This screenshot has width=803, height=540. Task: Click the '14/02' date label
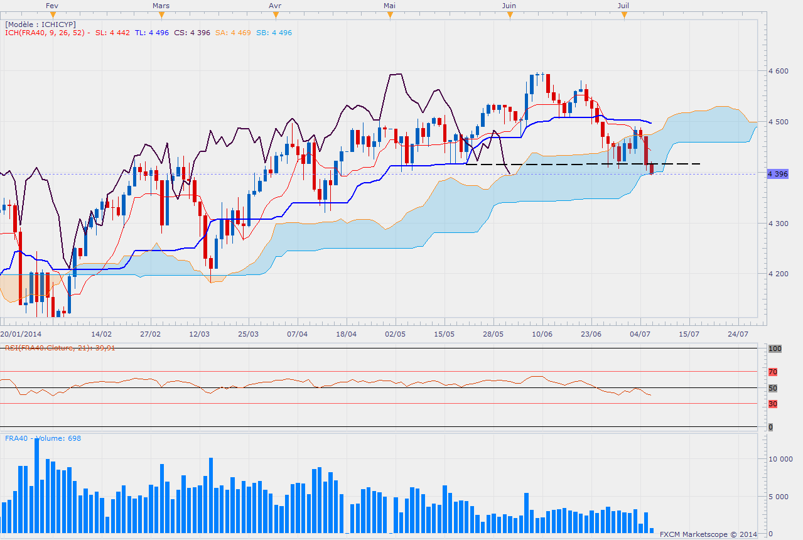pyautogui.click(x=102, y=334)
